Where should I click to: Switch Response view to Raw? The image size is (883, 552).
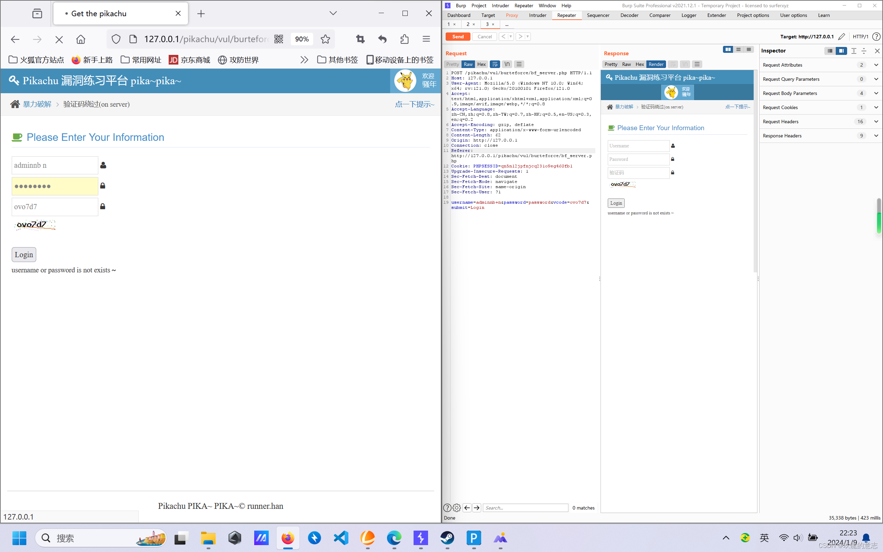click(626, 64)
